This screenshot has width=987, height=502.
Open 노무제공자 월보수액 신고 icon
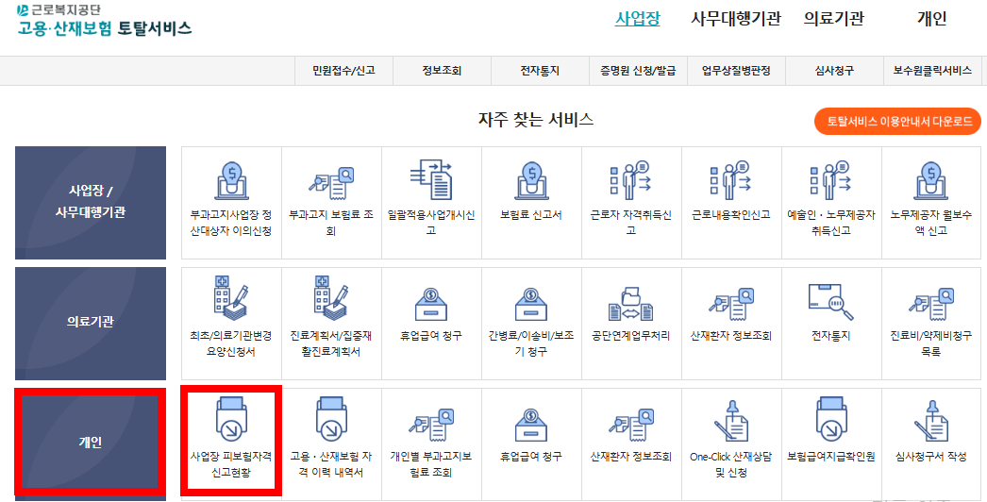(931, 181)
